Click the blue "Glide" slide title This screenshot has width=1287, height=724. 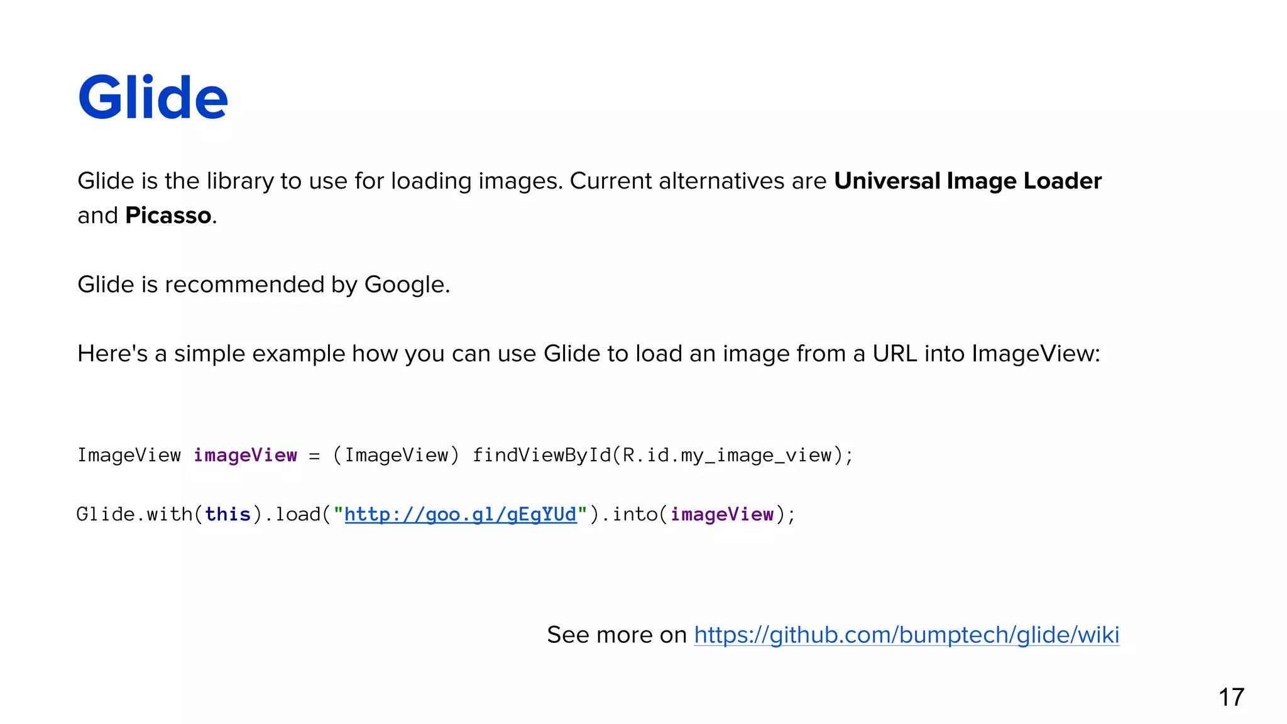tap(153, 97)
